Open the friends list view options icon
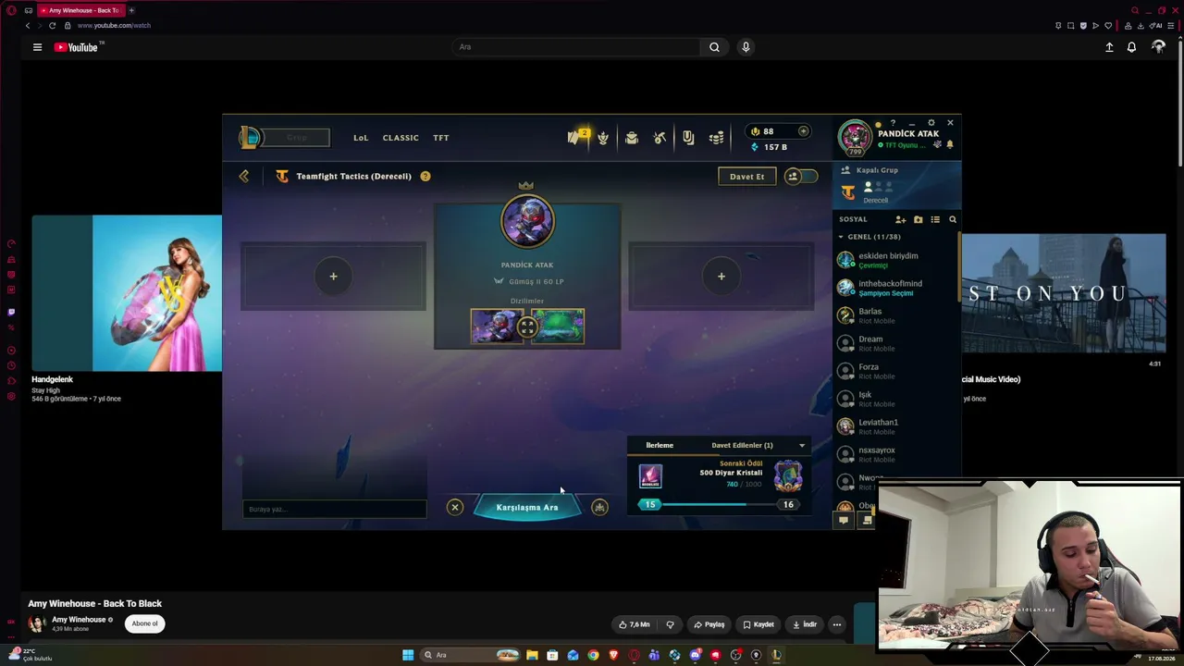 coord(935,219)
